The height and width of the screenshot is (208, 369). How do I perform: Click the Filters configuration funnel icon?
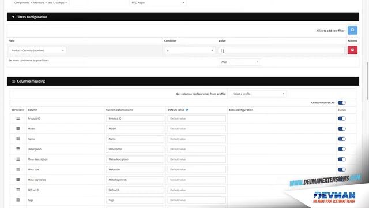pos(13,17)
